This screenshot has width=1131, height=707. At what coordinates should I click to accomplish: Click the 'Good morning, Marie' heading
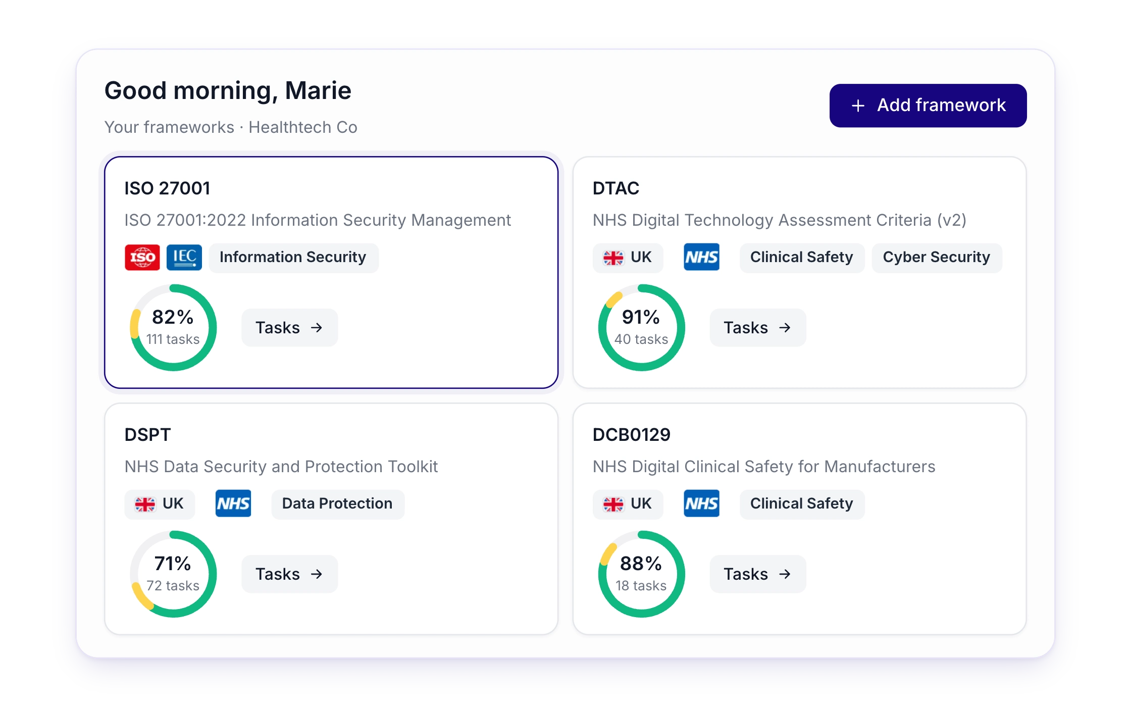pos(228,91)
